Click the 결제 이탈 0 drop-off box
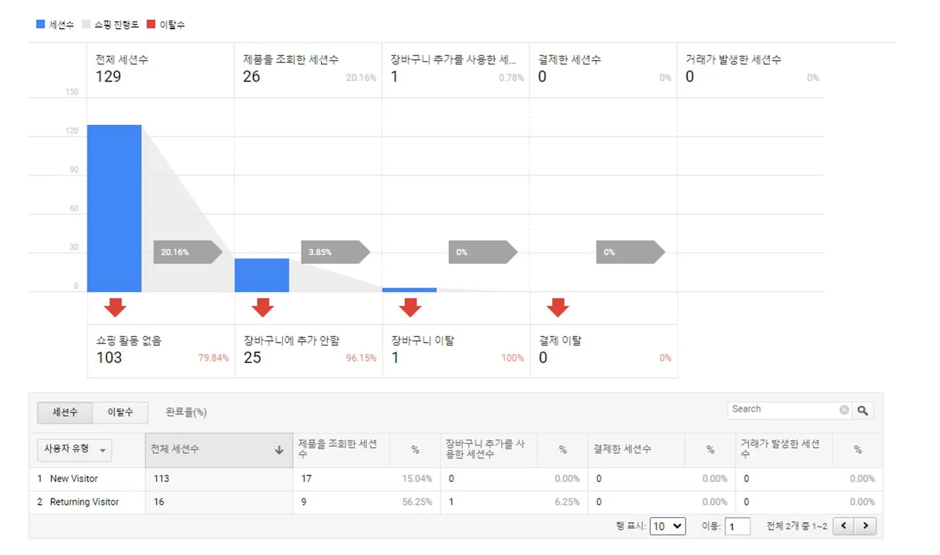Screen dimensions: 940x555 (x=604, y=351)
